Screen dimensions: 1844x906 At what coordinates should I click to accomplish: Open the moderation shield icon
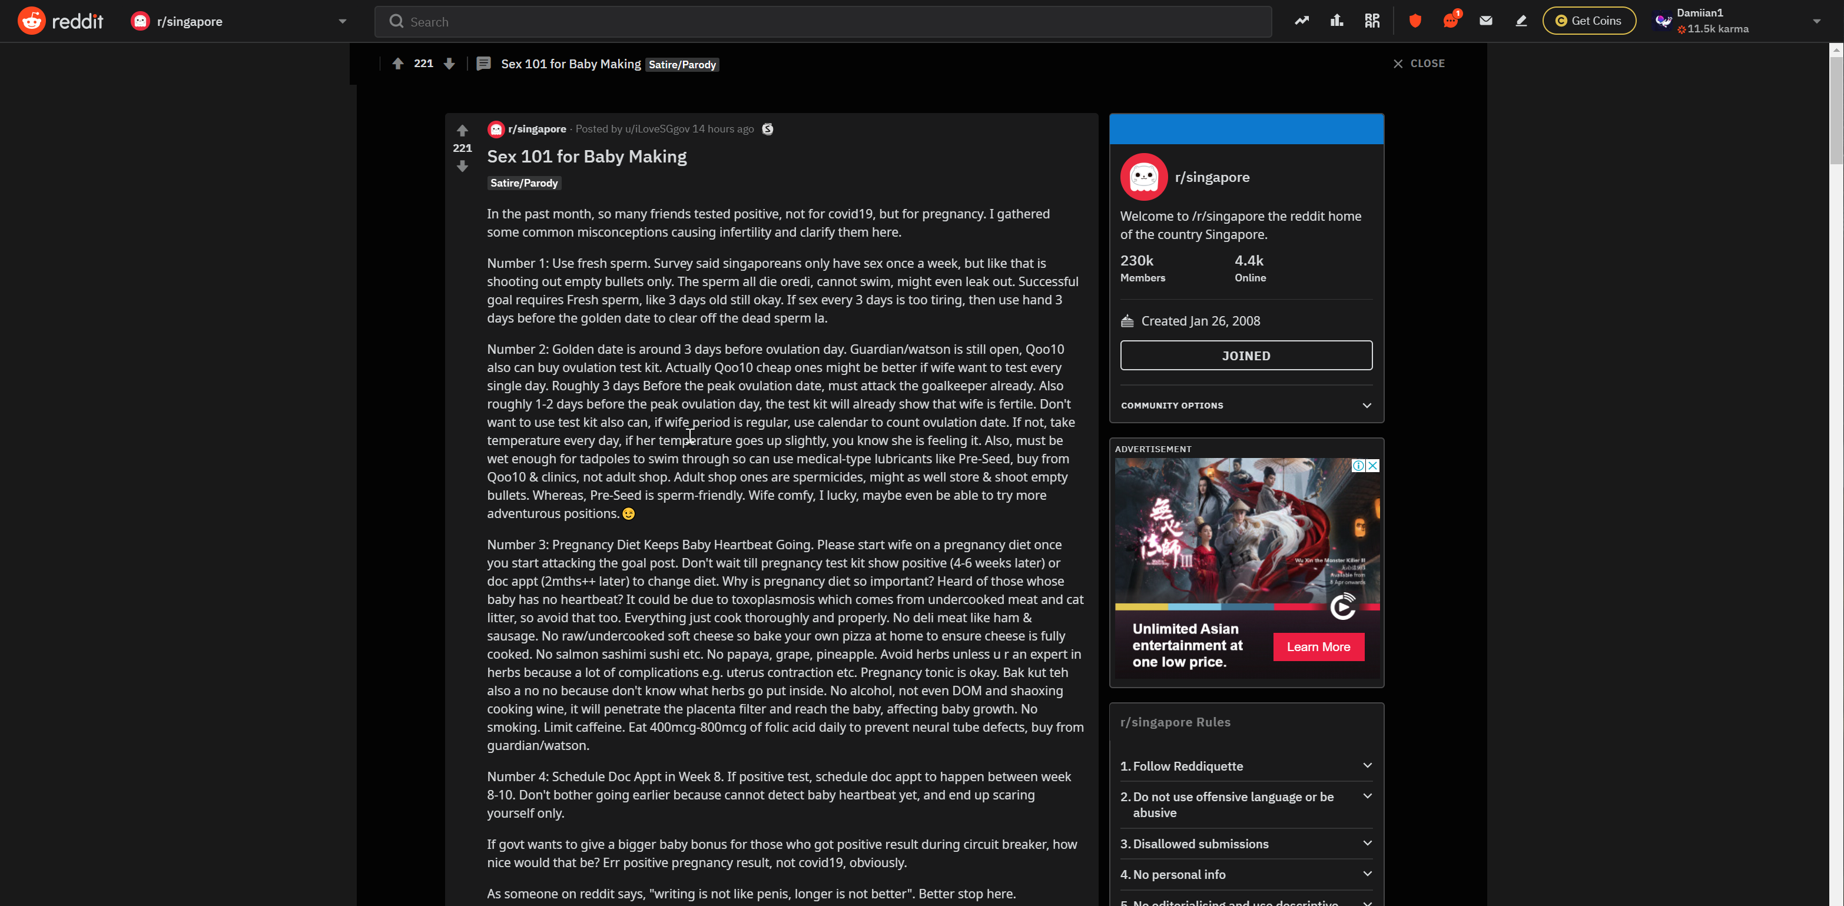[x=1414, y=21]
